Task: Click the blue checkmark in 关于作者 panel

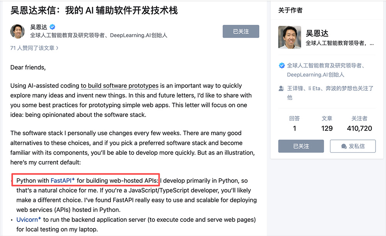Action: [282, 66]
